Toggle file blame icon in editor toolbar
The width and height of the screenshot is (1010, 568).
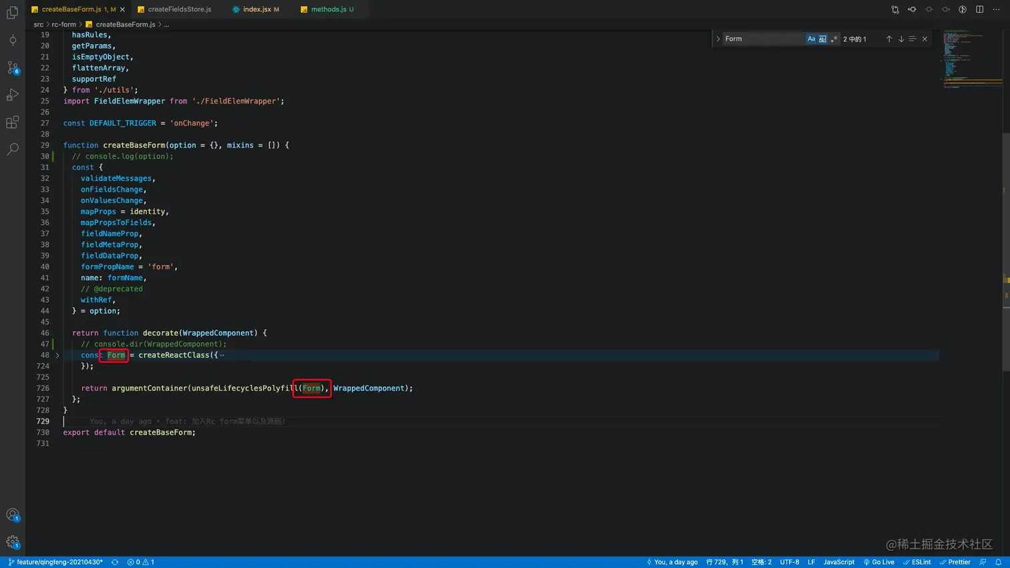point(963,9)
